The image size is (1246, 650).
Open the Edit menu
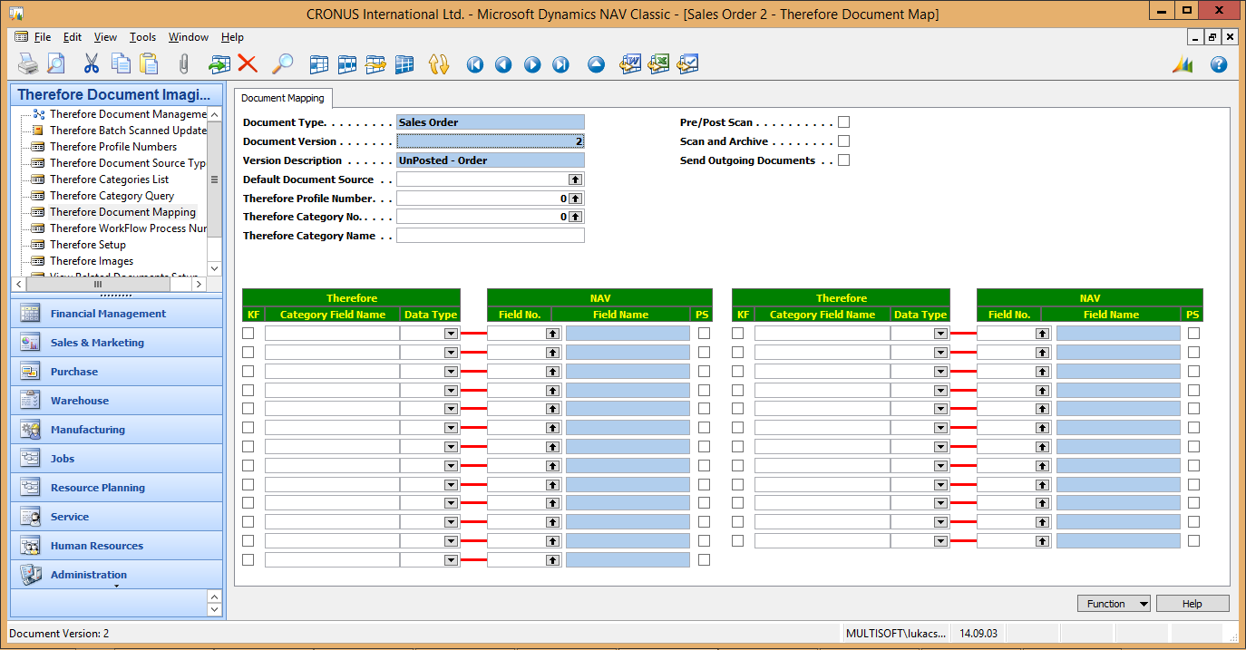pyautogui.click(x=73, y=37)
